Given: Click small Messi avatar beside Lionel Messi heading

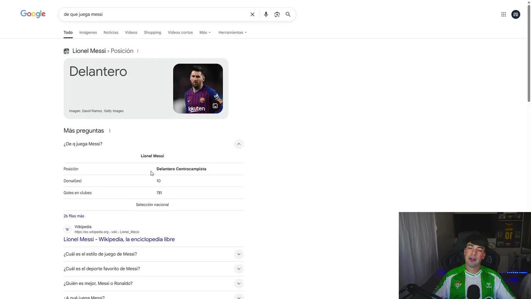Looking at the screenshot, I should click(x=66, y=51).
